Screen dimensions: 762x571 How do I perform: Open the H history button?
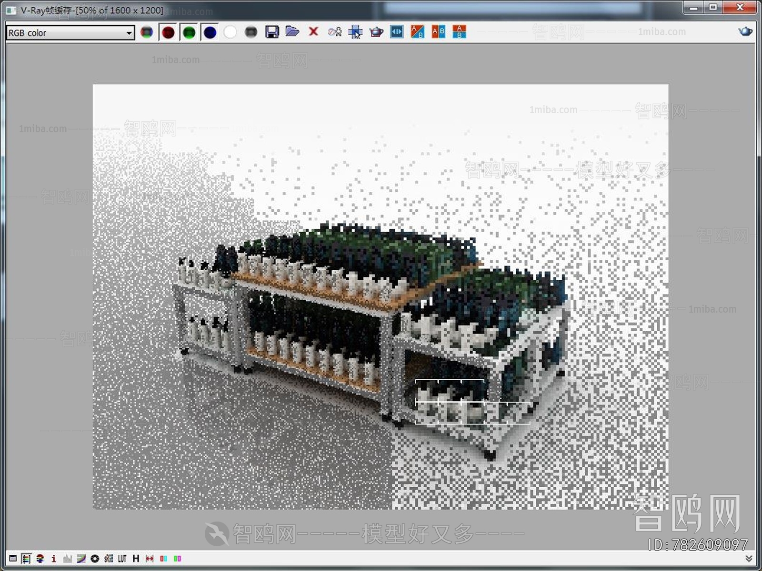[x=136, y=559]
